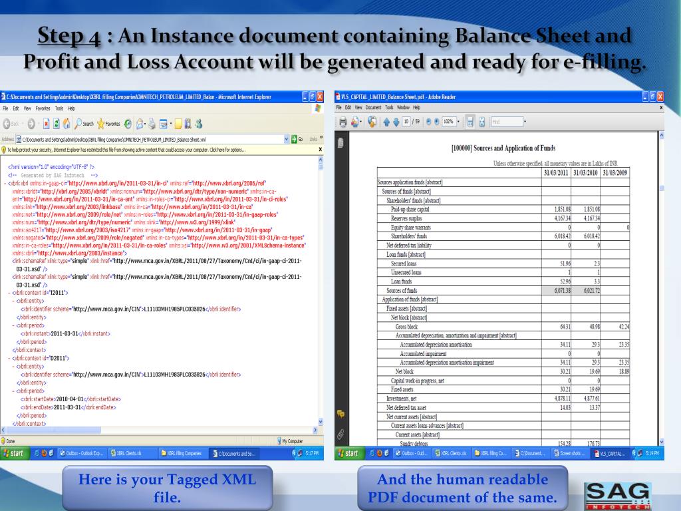The image size is (681, 511).
Task: Open the zoom percentage dropdown in Adobe Reader
Action: point(458,122)
